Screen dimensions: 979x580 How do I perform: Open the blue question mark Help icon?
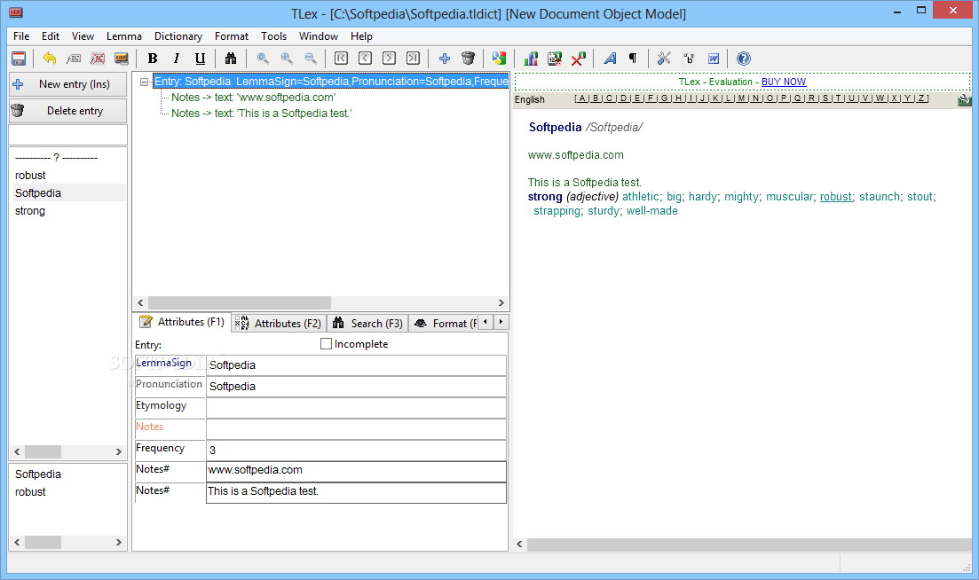pyautogui.click(x=744, y=59)
